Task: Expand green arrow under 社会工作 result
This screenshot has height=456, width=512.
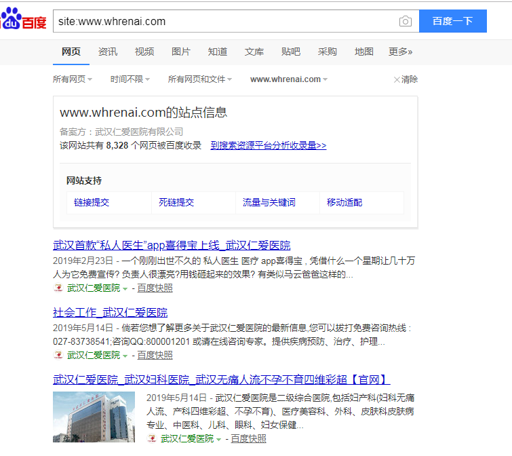Action: coord(125,356)
